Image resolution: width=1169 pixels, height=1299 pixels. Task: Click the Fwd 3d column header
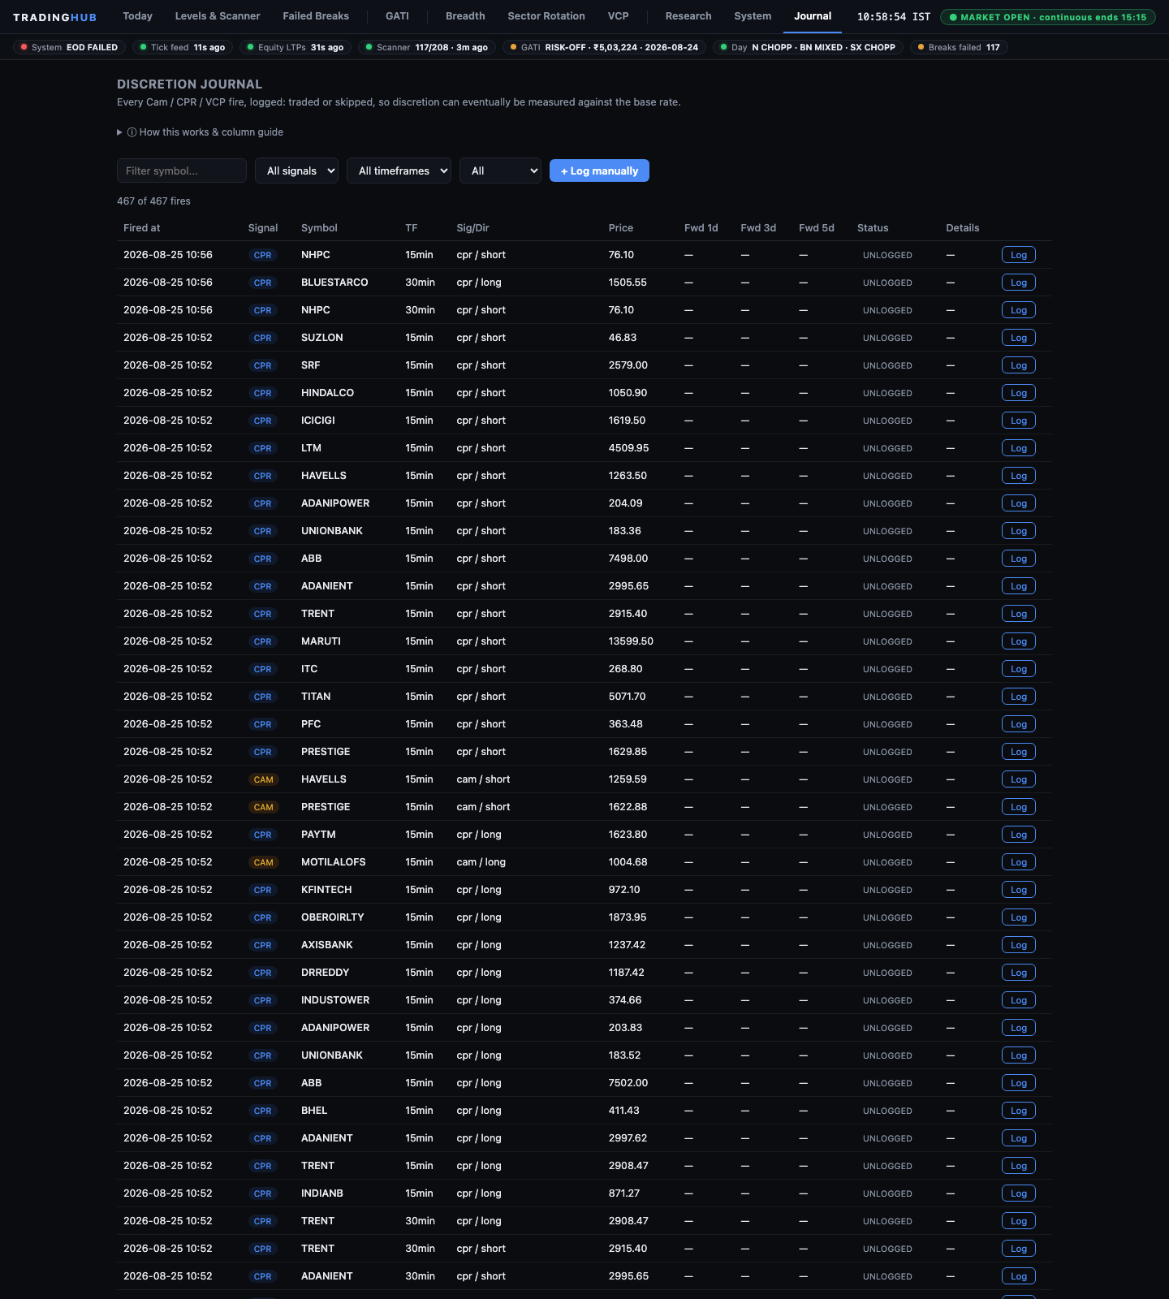pyautogui.click(x=758, y=228)
